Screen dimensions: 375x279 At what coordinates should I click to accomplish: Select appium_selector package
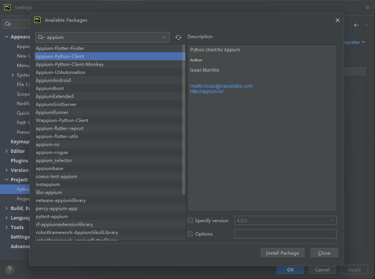point(108,160)
